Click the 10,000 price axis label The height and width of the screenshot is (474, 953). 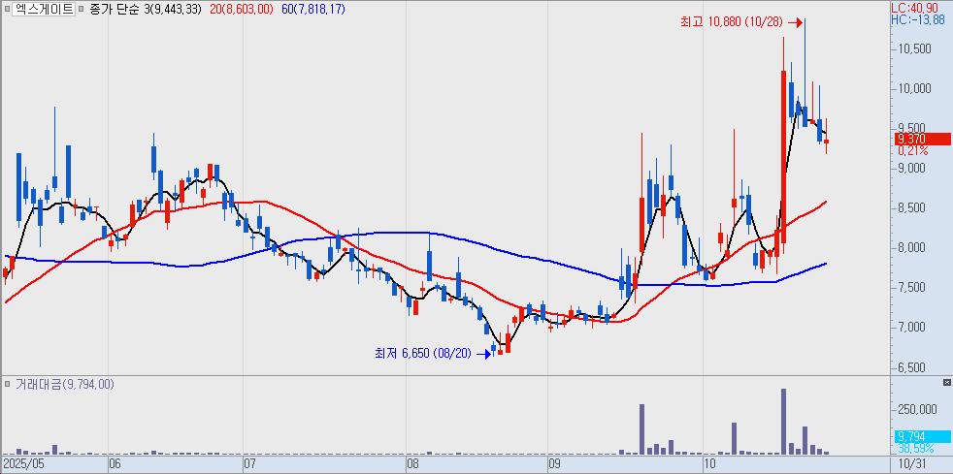(914, 88)
